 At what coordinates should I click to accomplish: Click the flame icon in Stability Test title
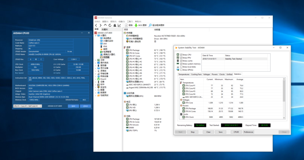176,47
